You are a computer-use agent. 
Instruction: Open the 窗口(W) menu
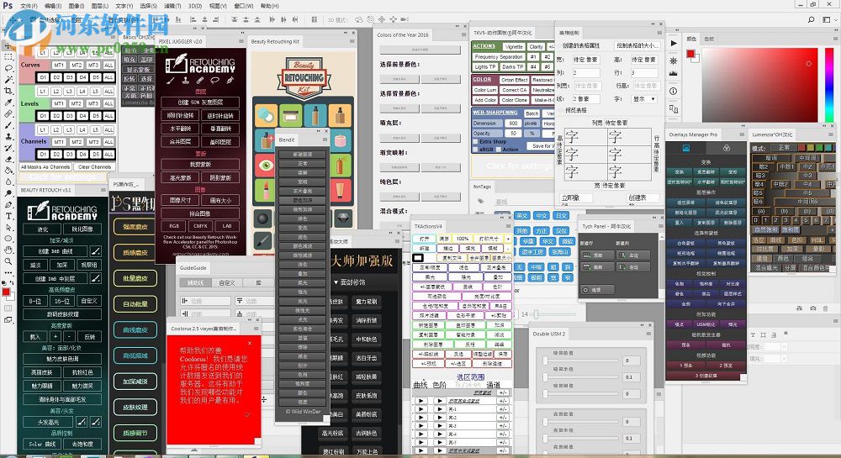coord(244,6)
